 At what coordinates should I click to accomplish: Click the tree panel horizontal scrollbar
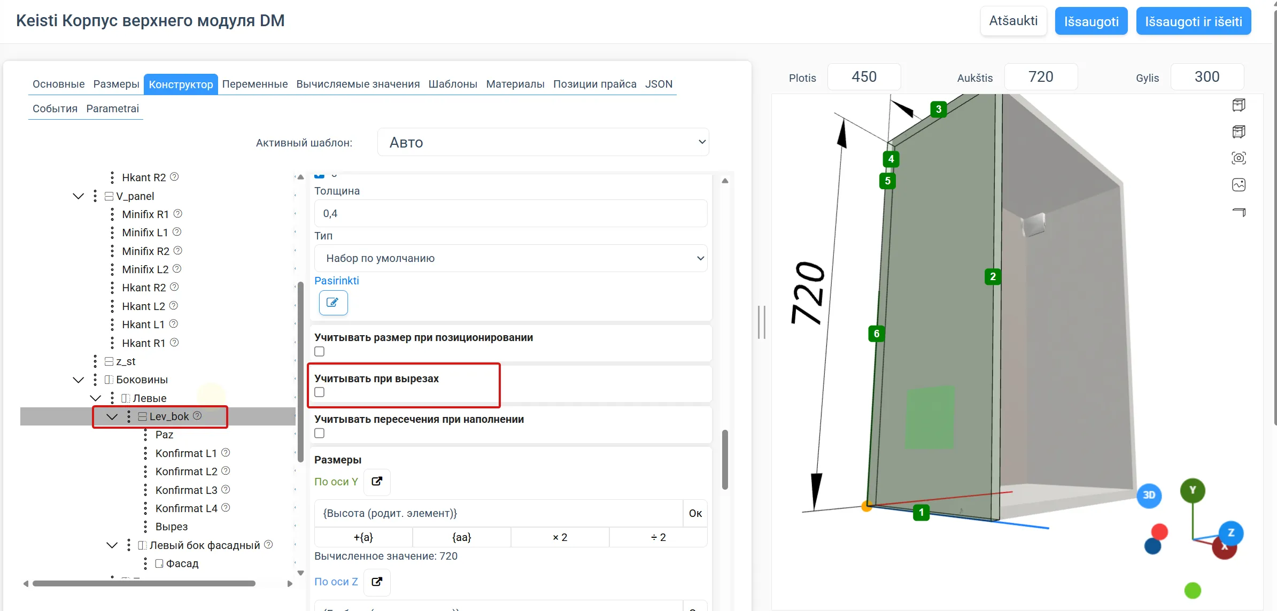pos(144,583)
